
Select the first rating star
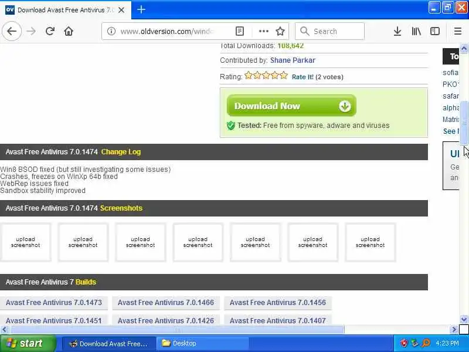pyautogui.click(x=248, y=76)
